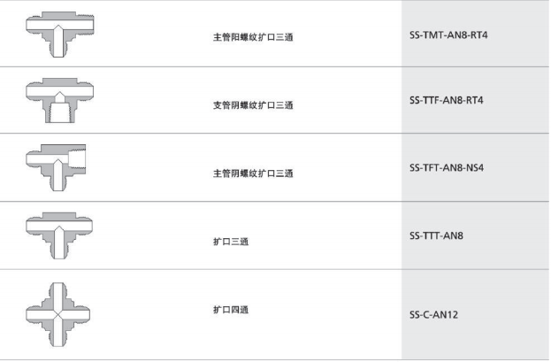Select part number SS-TMT-AN8-RT4
This screenshot has width=551, height=362.
[x=448, y=35]
